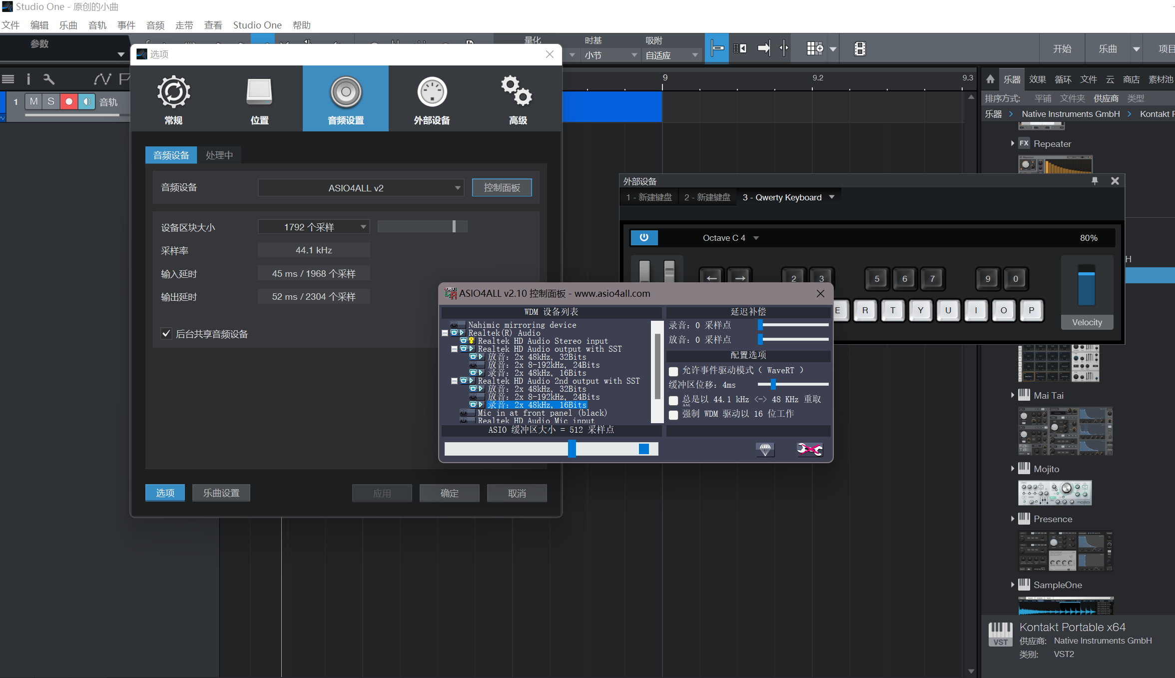The width and height of the screenshot is (1175, 678).
Task: Open the 走带 transport menu
Action: click(184, 25)
